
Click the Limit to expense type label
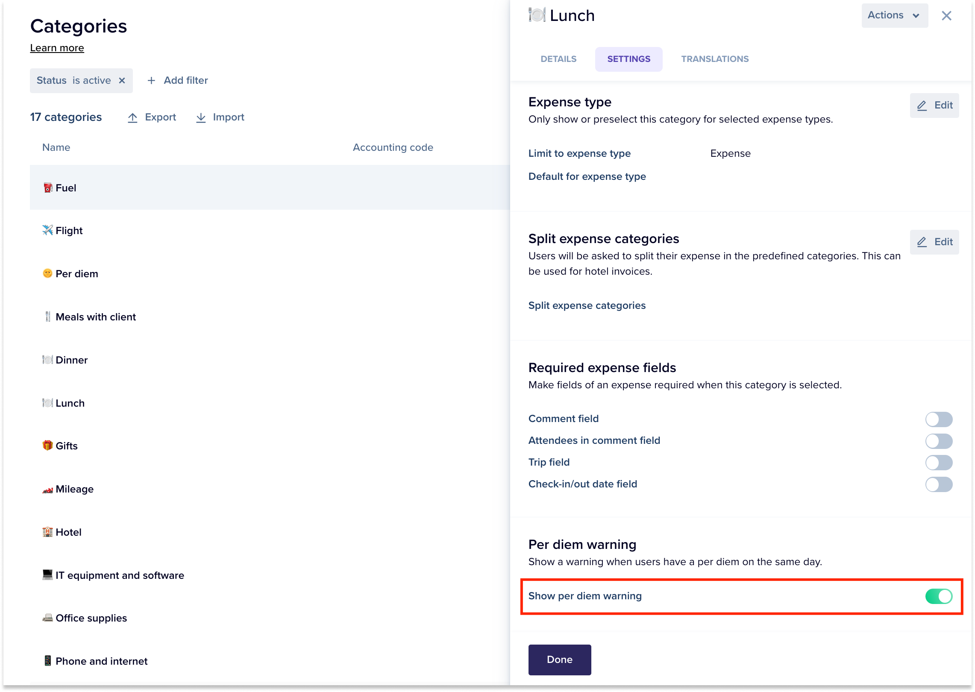tap(579, 153)
